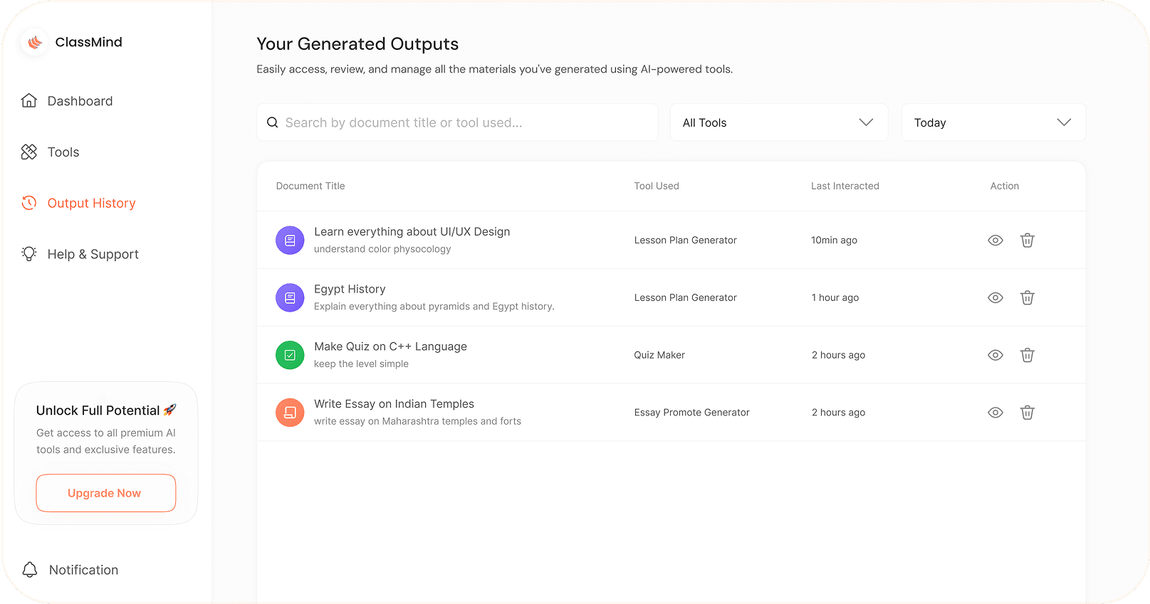
Task: Delete the Egypt History document
Action: pos(1027,297)
